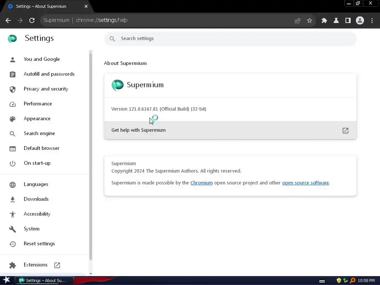This screenshot has height=285, width=380.
Task: Open Get help with Supermium
Action: pyautogui.click(x=230, y=130)
